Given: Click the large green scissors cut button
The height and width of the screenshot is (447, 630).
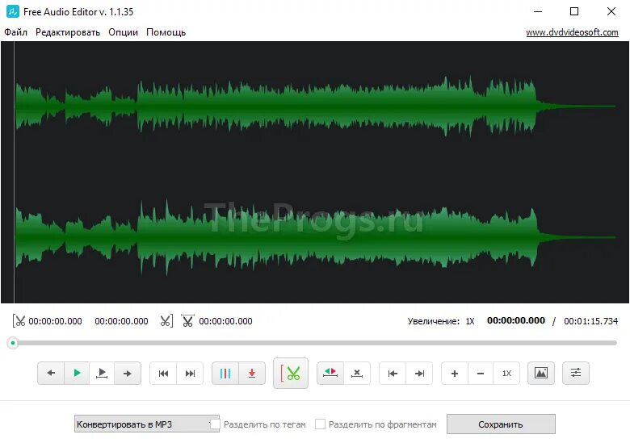Looking at the screenshot, I should click(x=291, y=373).
